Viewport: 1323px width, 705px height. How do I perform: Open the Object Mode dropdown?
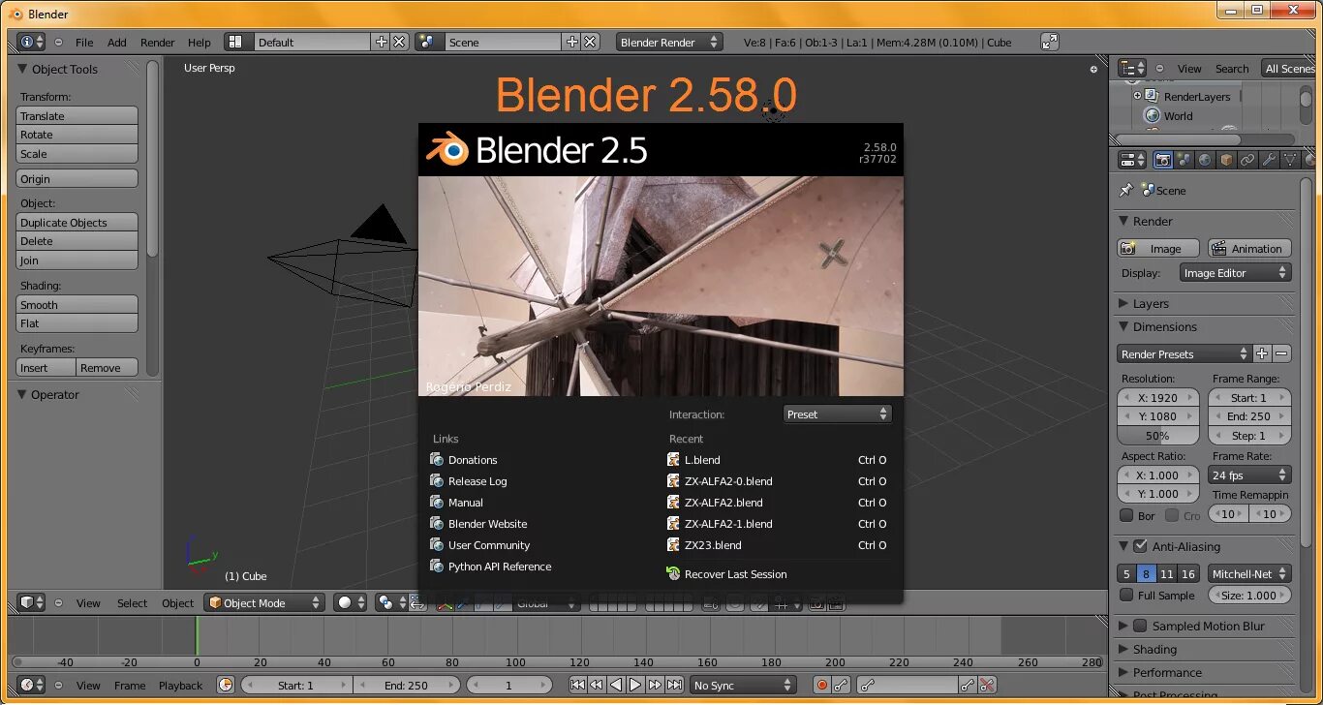(x=263, y=602)
